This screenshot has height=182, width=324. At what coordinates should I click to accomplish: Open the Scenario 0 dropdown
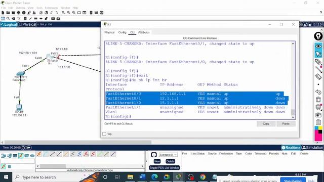pyautogui.click(x=168, y=155)
